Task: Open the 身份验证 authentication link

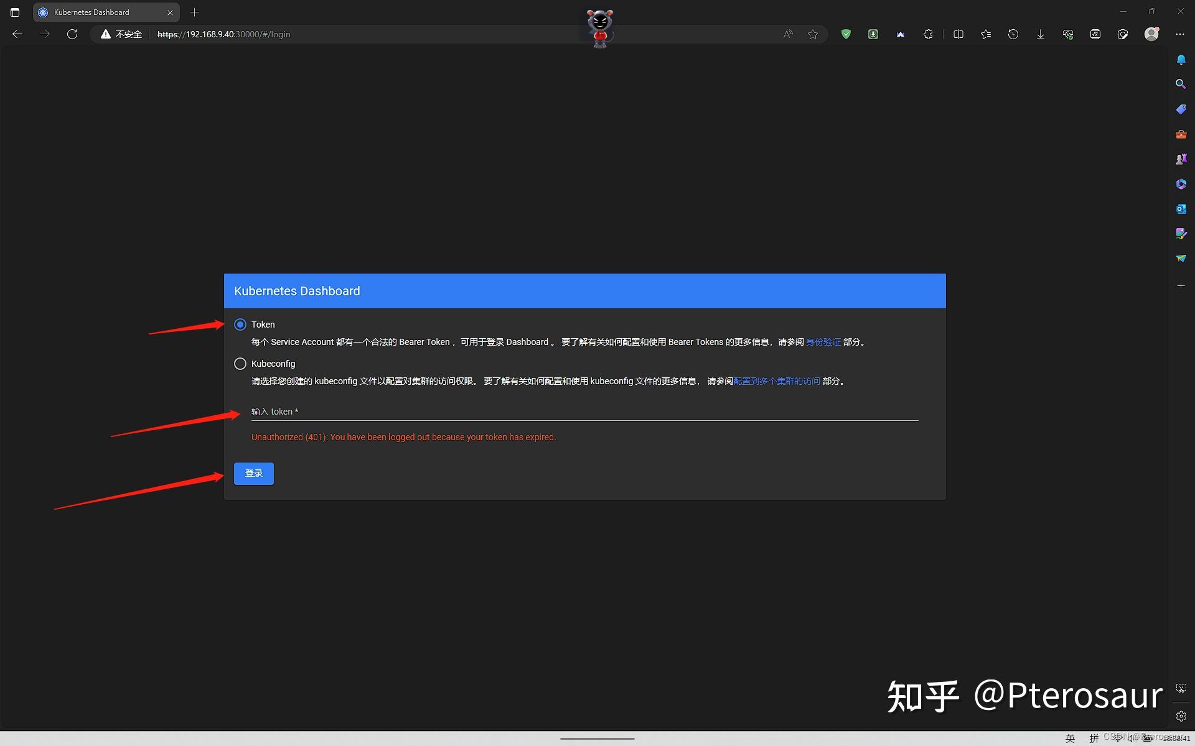Action: (x=823, y=342)
